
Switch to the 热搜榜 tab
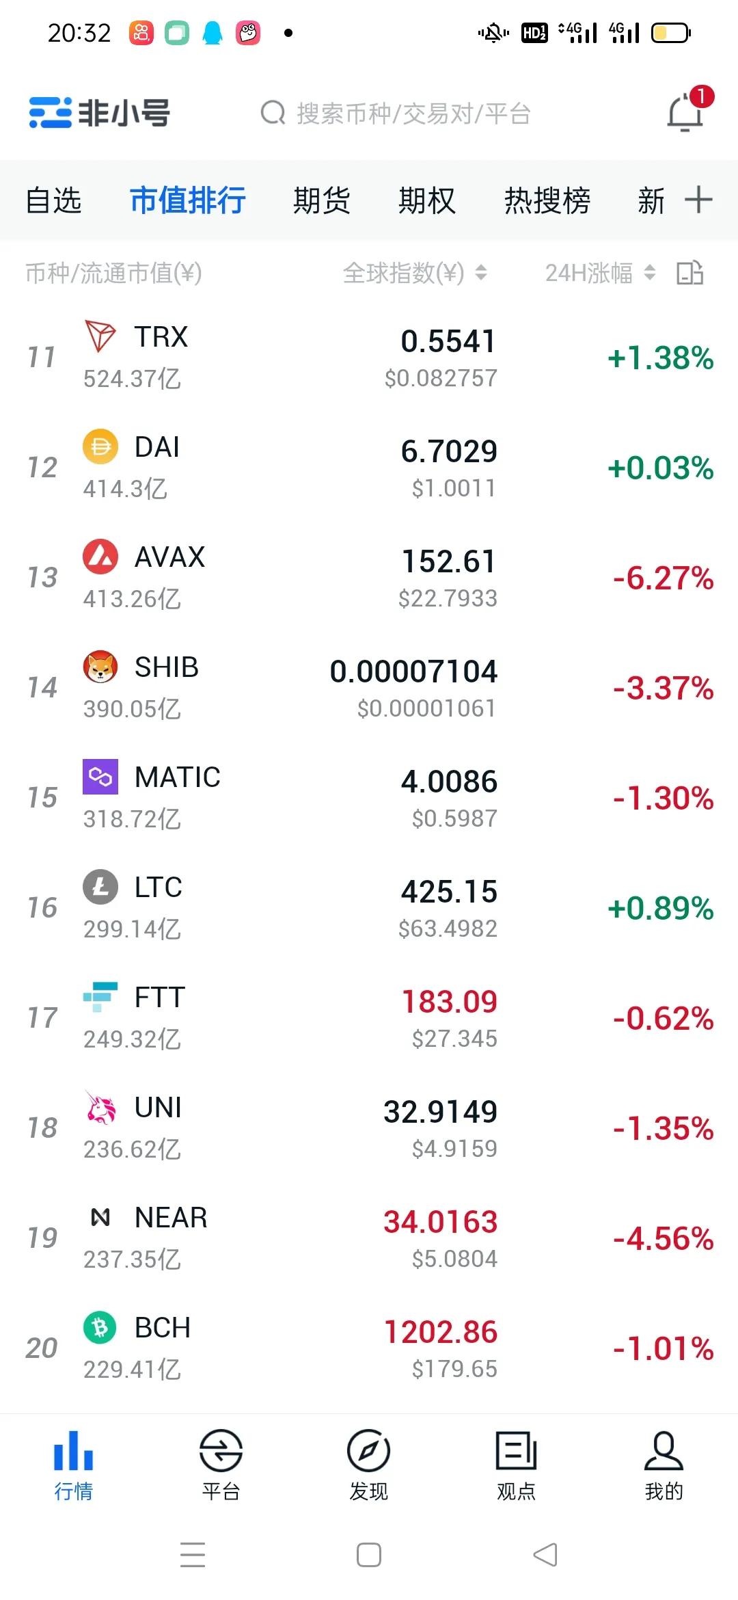[x=547, y=200]
